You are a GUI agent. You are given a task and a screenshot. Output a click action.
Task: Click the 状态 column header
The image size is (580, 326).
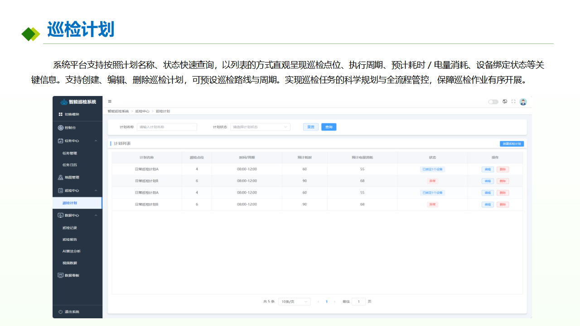[x=432, y=158]
